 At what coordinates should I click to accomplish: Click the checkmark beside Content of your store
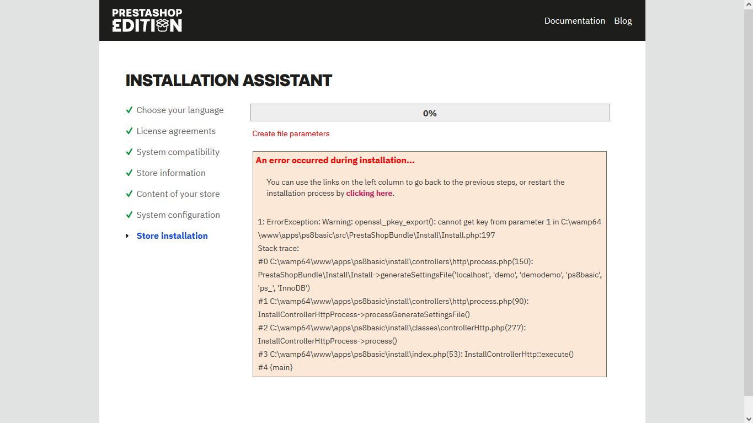pyautogui.click(x=129, y=194)
